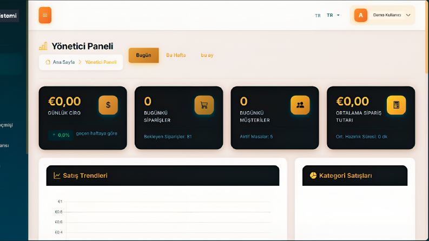Click the Günlük Ciro €0,00 value
Viewport: 429px width, 241px height.
click(x=64, y=102)
